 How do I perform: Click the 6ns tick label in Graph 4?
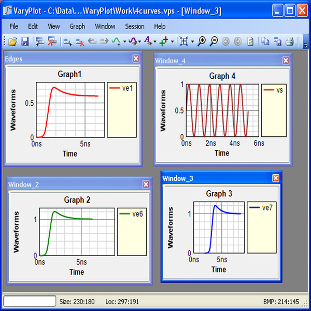259,143
